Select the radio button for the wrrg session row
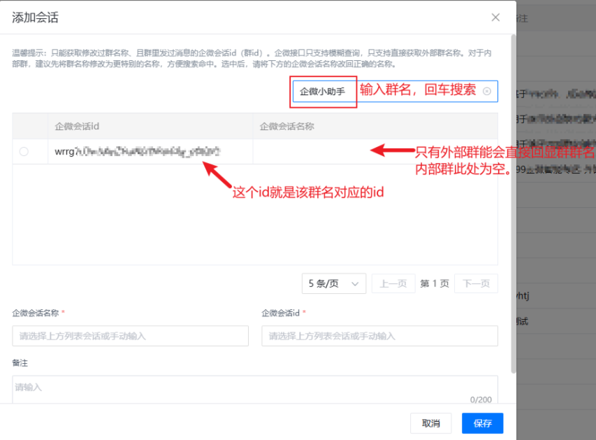The image size is (596, 440). (x=24, y=151)
